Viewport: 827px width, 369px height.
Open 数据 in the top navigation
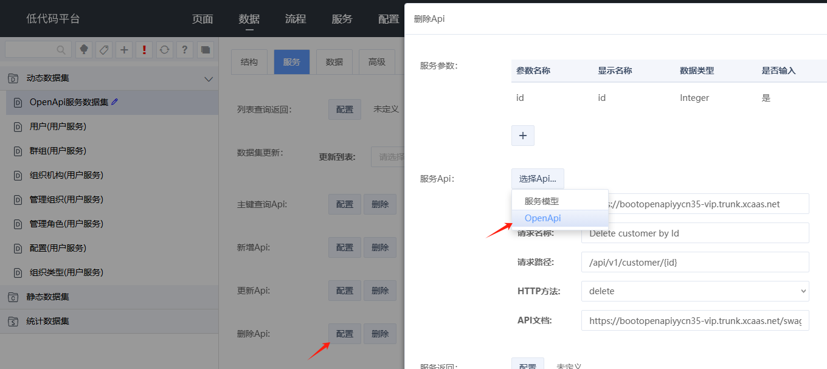249,19
